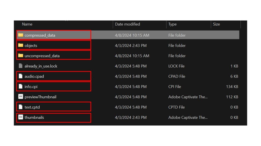
Task: Select the audio.cpad file name
Action: pyautogui.click(x=34, y=76)
